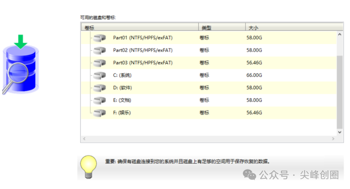The image size is (350, 189).
Task: Sort by the 大小 column header
Action: point(294,27)
